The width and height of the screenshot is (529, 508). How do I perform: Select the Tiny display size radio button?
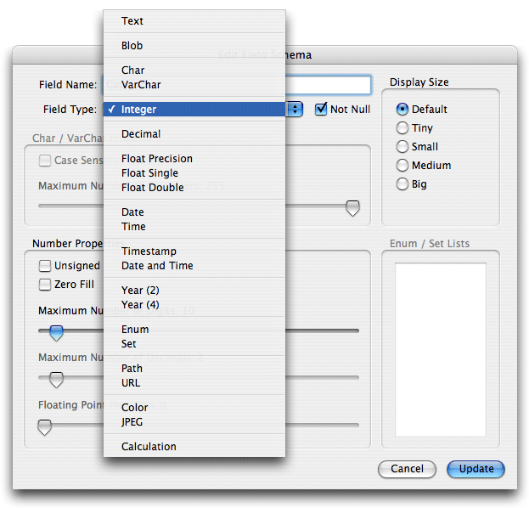(x=402, y=128)
